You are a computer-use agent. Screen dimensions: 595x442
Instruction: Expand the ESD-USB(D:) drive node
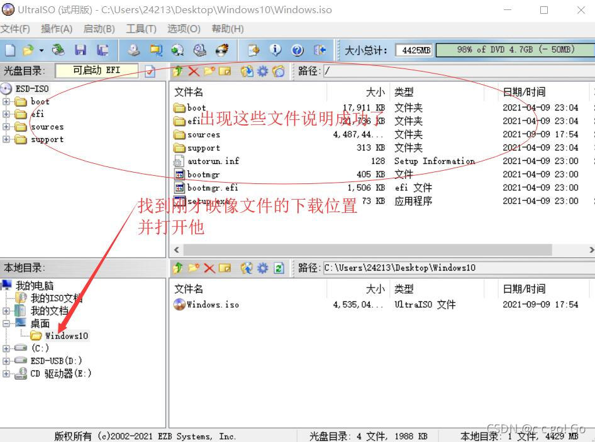click(6, 361)
